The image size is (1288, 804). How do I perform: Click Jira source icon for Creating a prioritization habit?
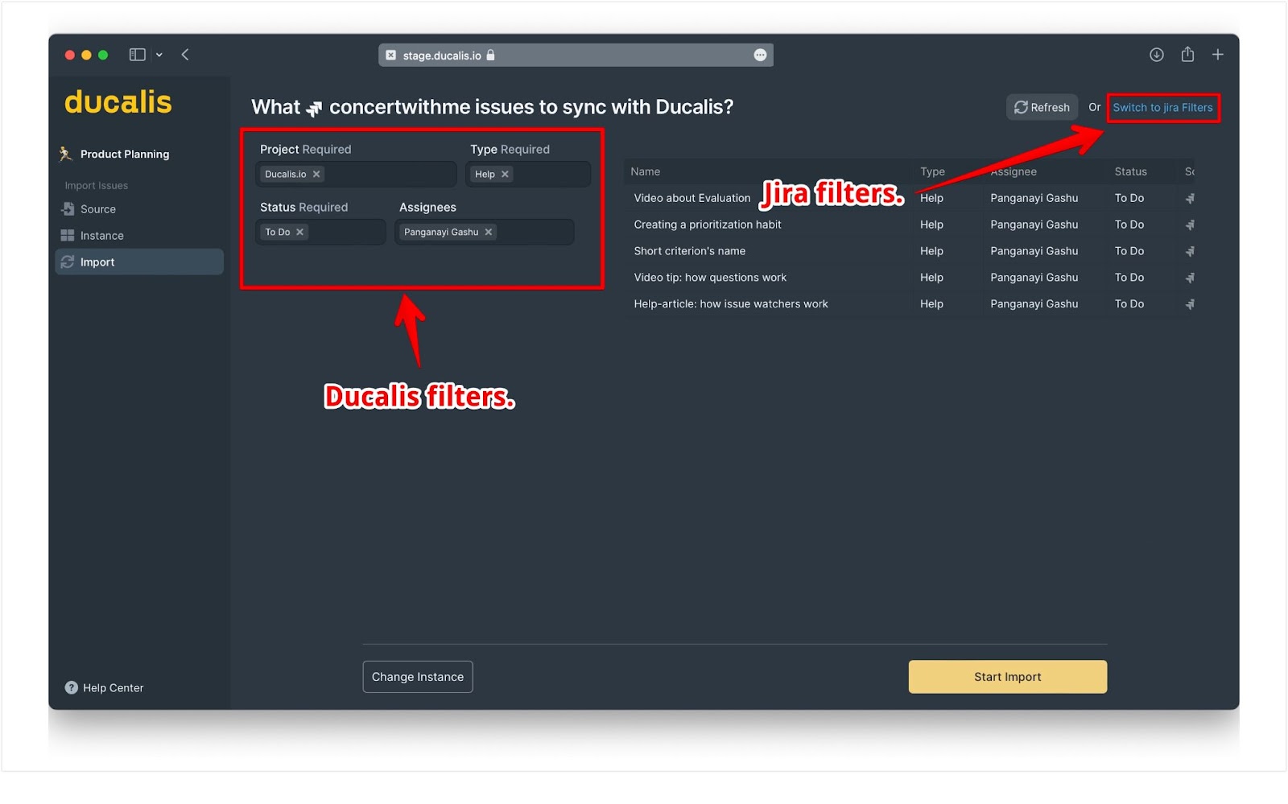coord(1190,225)
